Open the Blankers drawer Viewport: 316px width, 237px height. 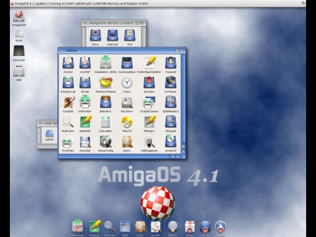tap(105, 102)
